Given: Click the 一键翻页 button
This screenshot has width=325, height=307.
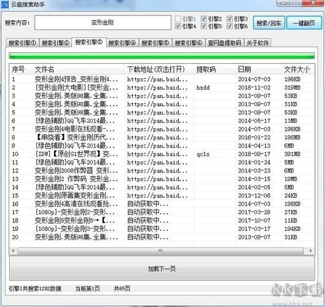Looking at the screenshot, I should (x=304, y=23).
